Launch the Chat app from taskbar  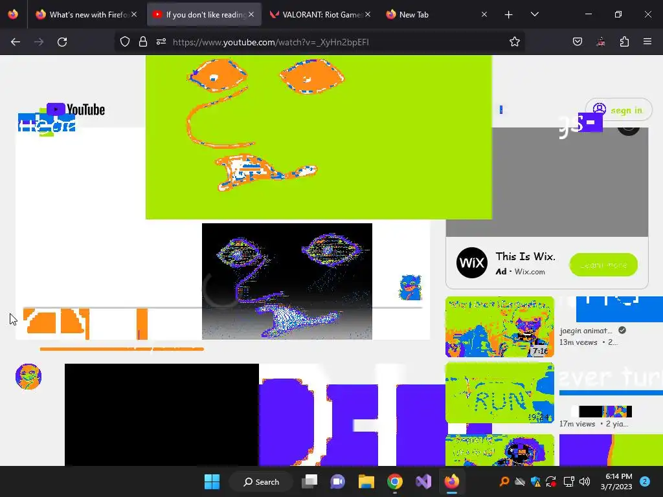[x=338, y=481]
